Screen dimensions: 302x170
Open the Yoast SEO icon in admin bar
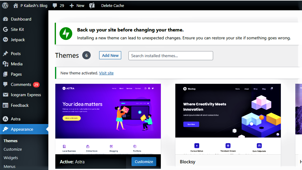92,5
